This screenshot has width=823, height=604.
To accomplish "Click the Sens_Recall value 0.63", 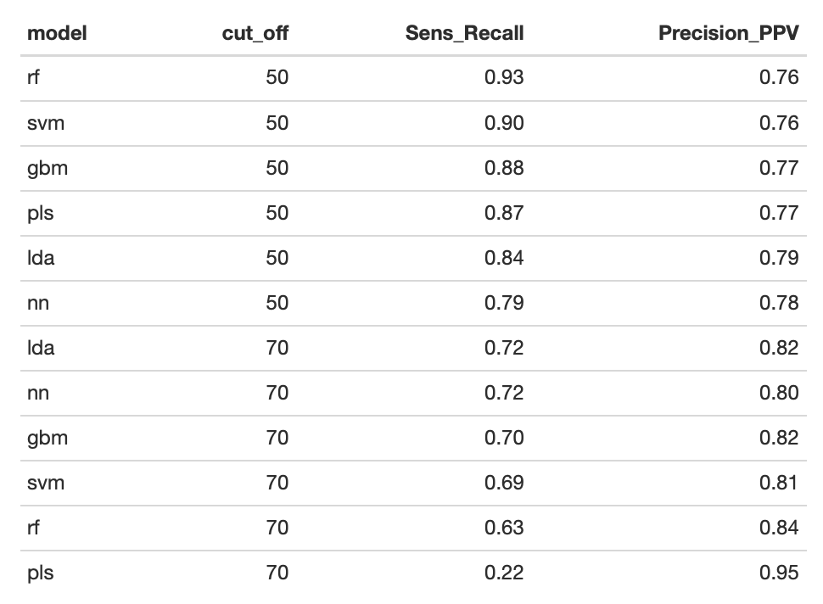I will tap(504, 528).
